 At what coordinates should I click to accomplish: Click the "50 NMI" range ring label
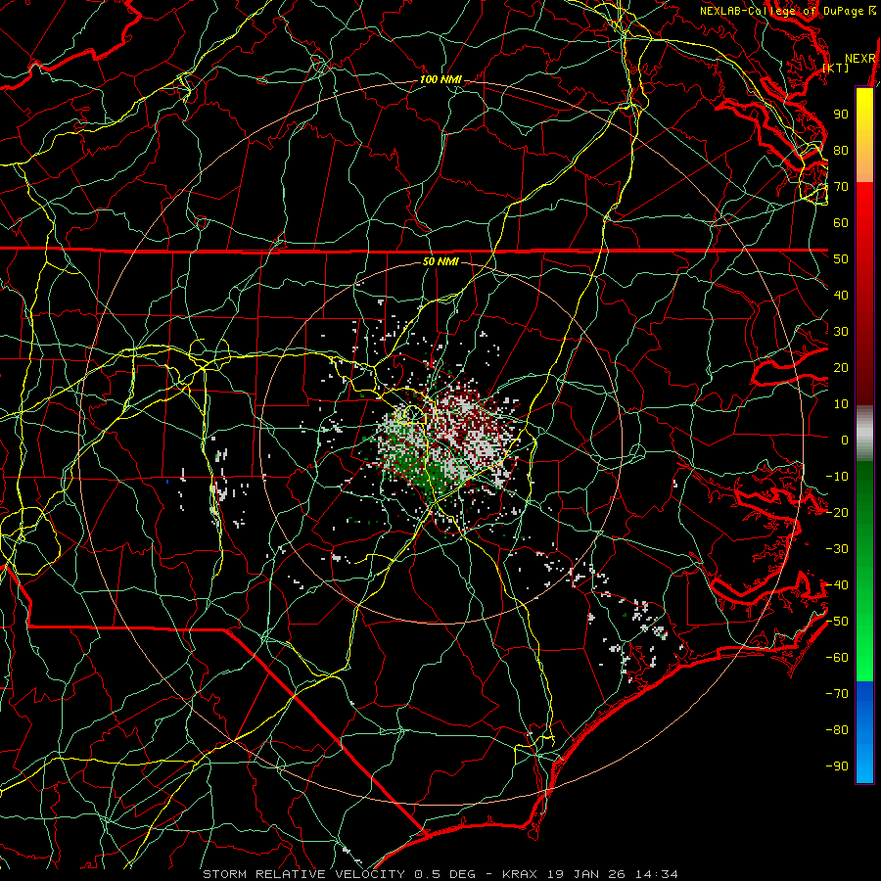(440, 261)
